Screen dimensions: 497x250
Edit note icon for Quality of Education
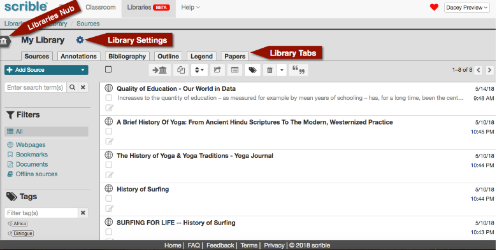pos(110,108)
